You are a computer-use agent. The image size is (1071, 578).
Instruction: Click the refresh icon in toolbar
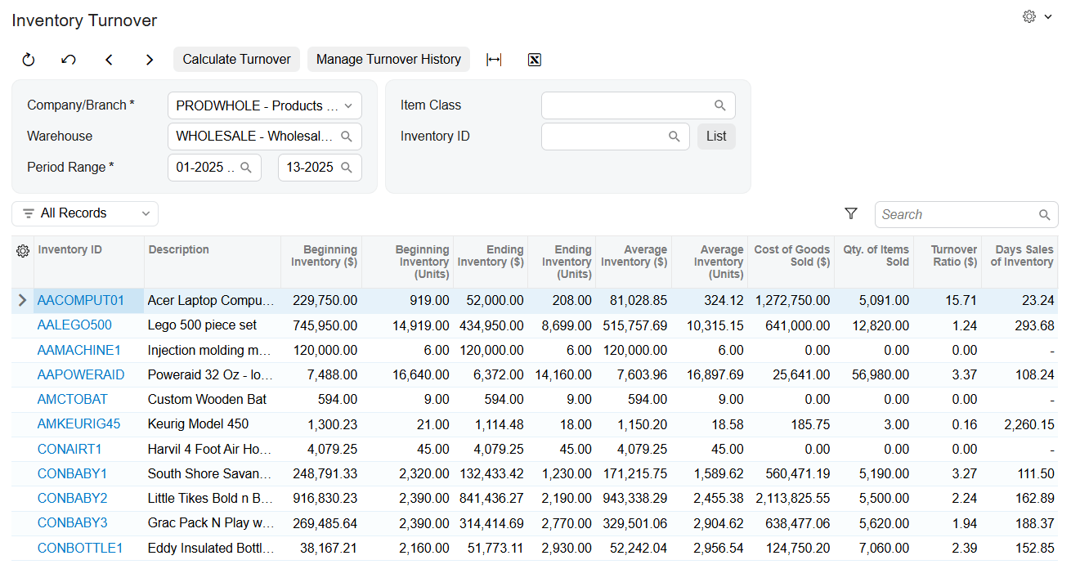pos(29,60)
